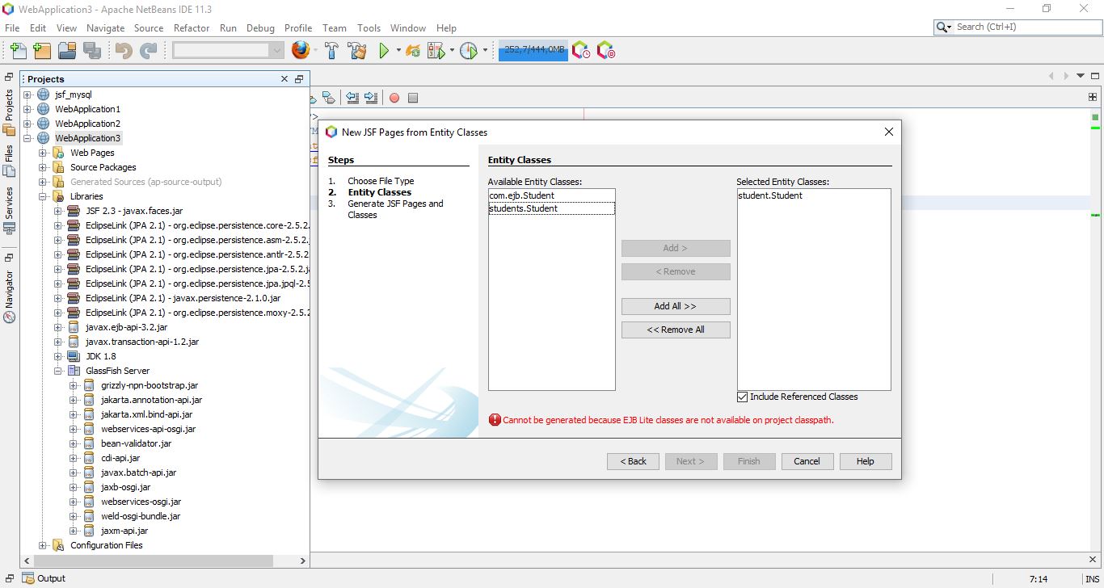Click the << Remove All button

pos(676,330)
